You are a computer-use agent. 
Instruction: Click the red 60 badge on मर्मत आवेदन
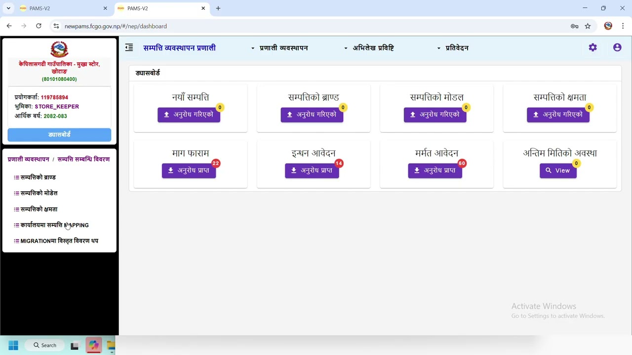coord(462,163)
